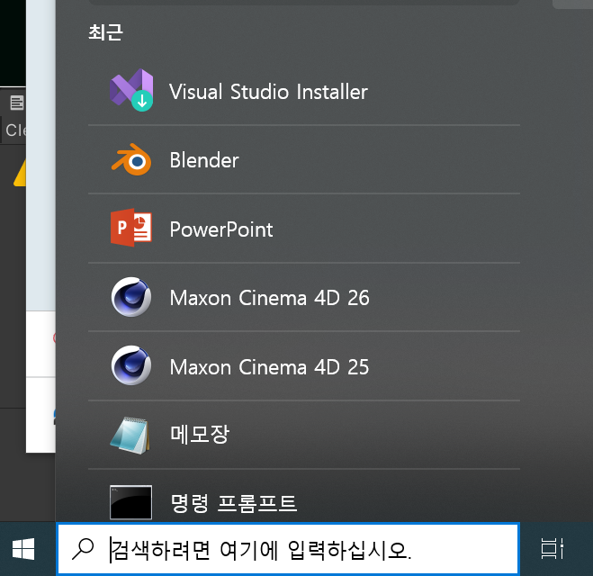Screen dimensions: 593x576
Task: Select the Maxon Cinema 4D 26 label
Action: tap(269, 298)
